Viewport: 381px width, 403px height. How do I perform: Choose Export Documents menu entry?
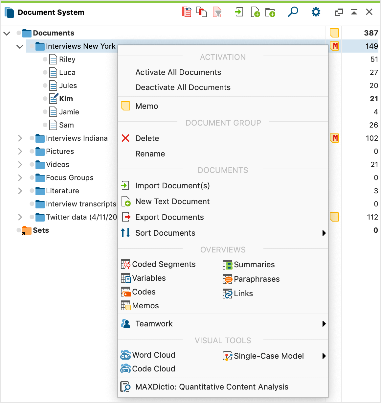tap(223, 217)
